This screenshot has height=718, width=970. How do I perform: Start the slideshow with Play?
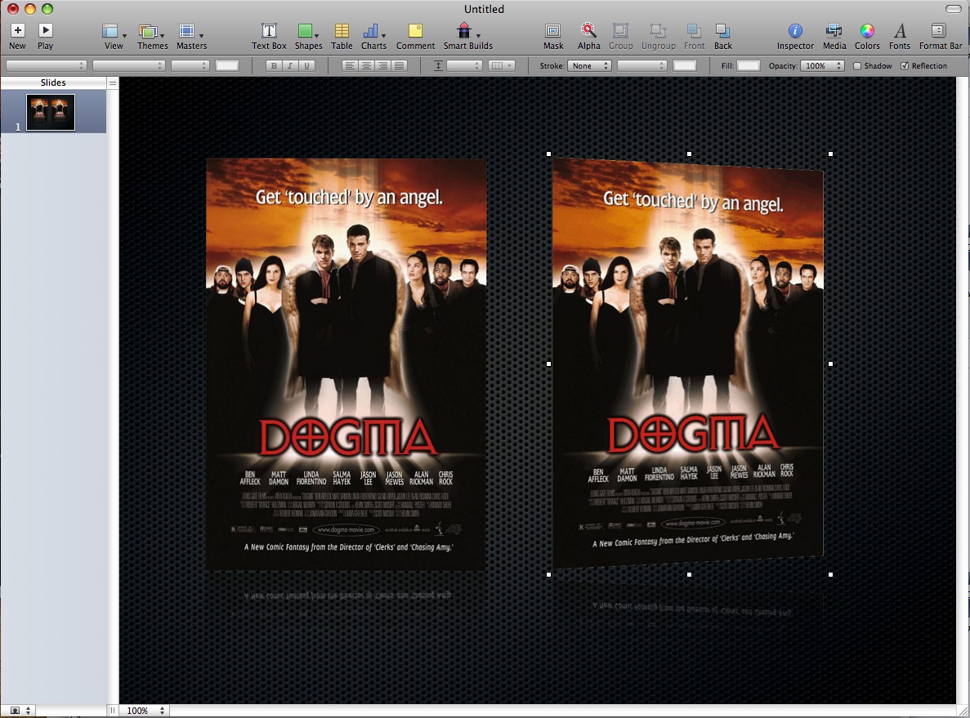[x=45, y=37]
